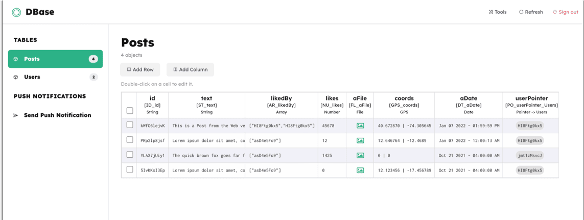This screenshot has height=220, width=584.
Task: Open user pointer HI8Ftg0kx5 in row kWfO6lejvK
Action: pyautogui.click(x=530, y=126)
